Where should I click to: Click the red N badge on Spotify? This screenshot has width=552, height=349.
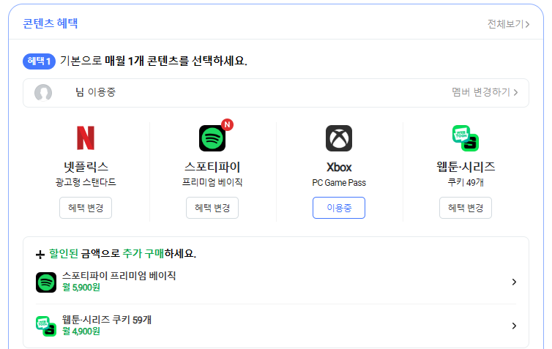228,124
